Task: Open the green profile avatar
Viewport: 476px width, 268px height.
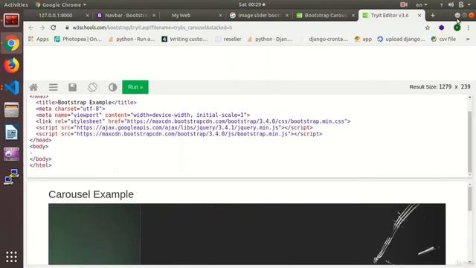Action: click(457, 28)
